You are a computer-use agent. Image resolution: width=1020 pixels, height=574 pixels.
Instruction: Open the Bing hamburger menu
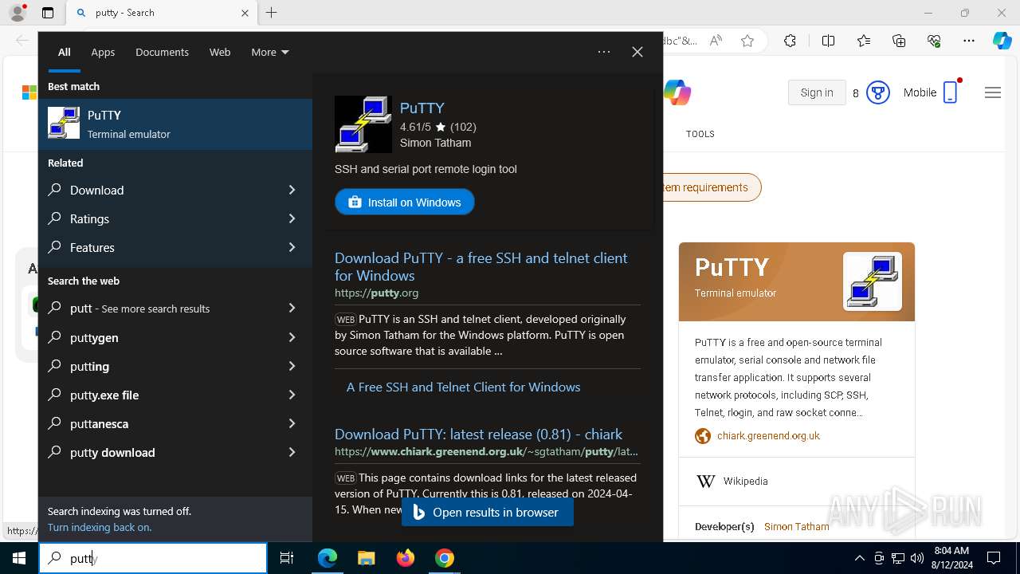[x=993, y=92]
